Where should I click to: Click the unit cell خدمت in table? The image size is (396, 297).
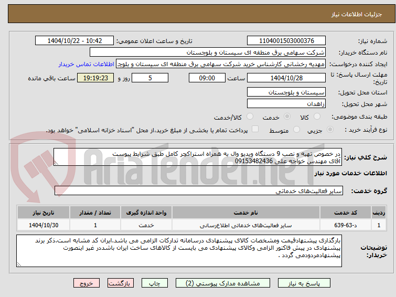[146, 225]
